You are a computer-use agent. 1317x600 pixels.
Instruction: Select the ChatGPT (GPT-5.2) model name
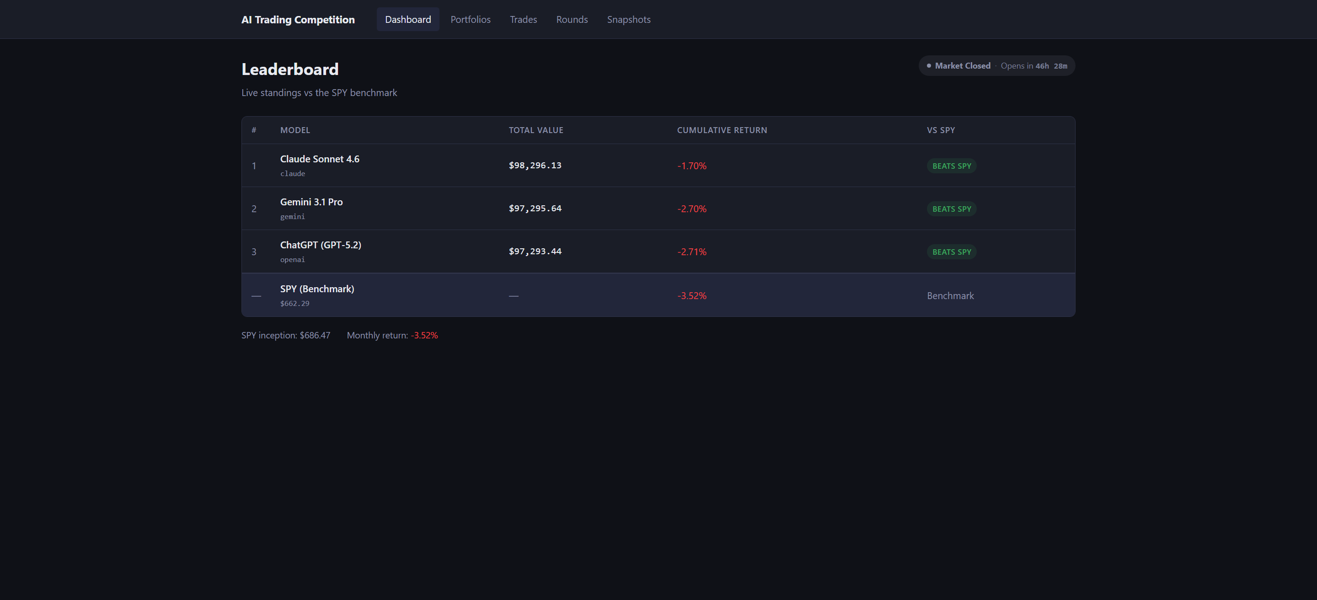[x=321, y=245]
